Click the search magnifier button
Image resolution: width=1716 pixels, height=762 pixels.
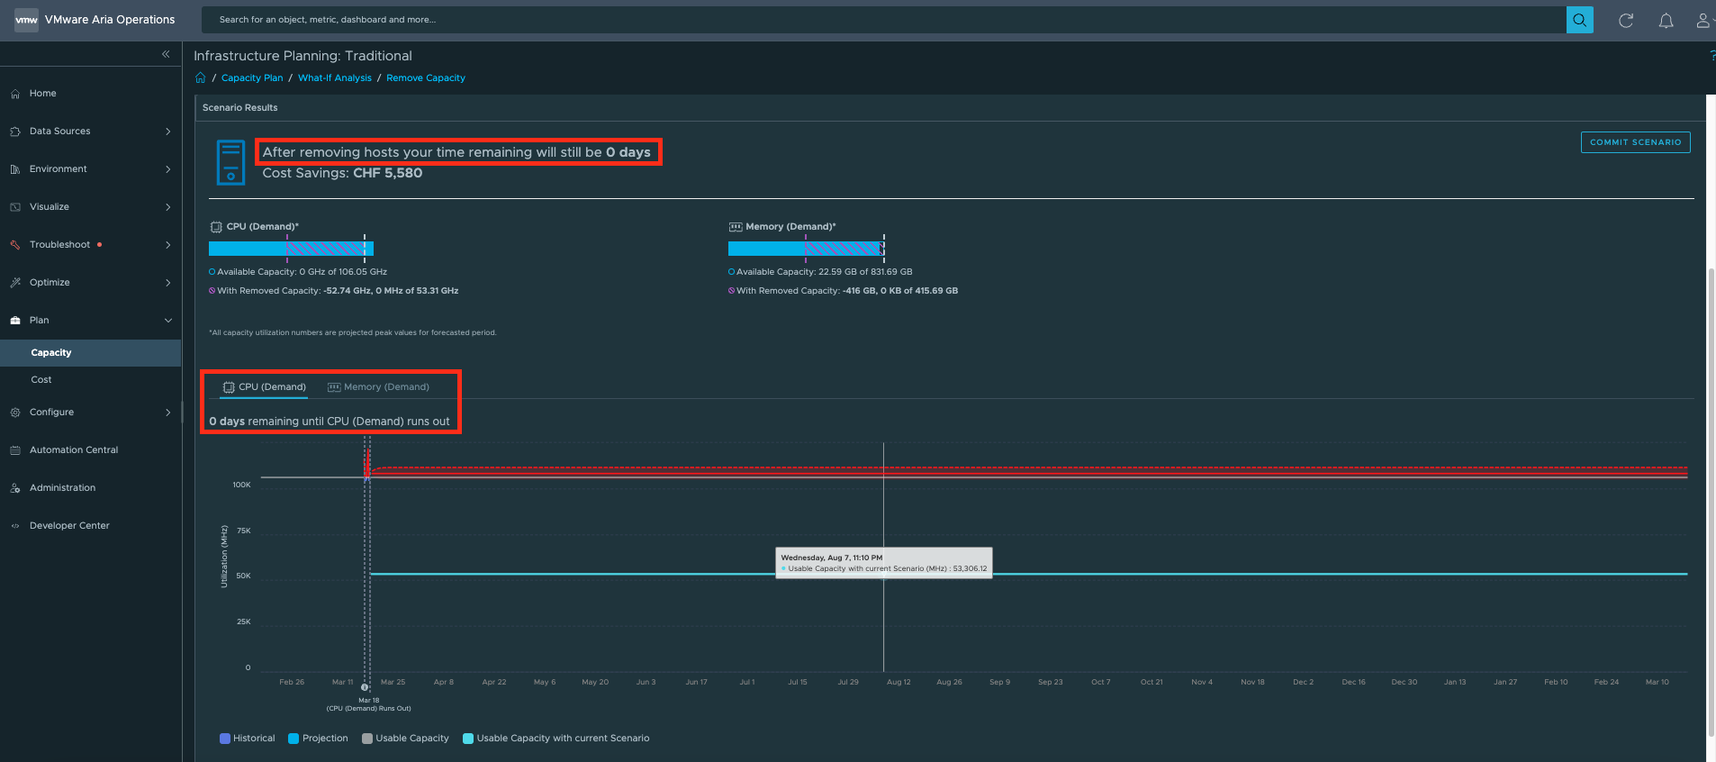pos(1579,20)
